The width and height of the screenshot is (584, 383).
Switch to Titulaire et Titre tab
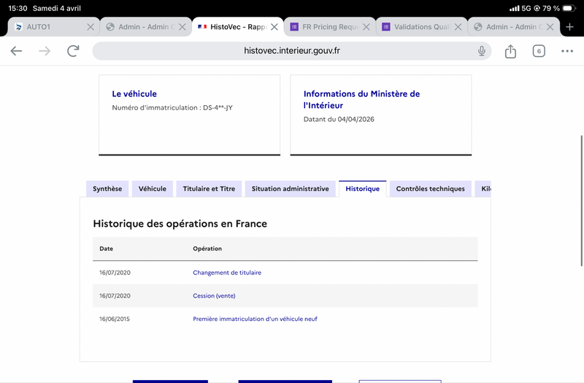[209, 189]
